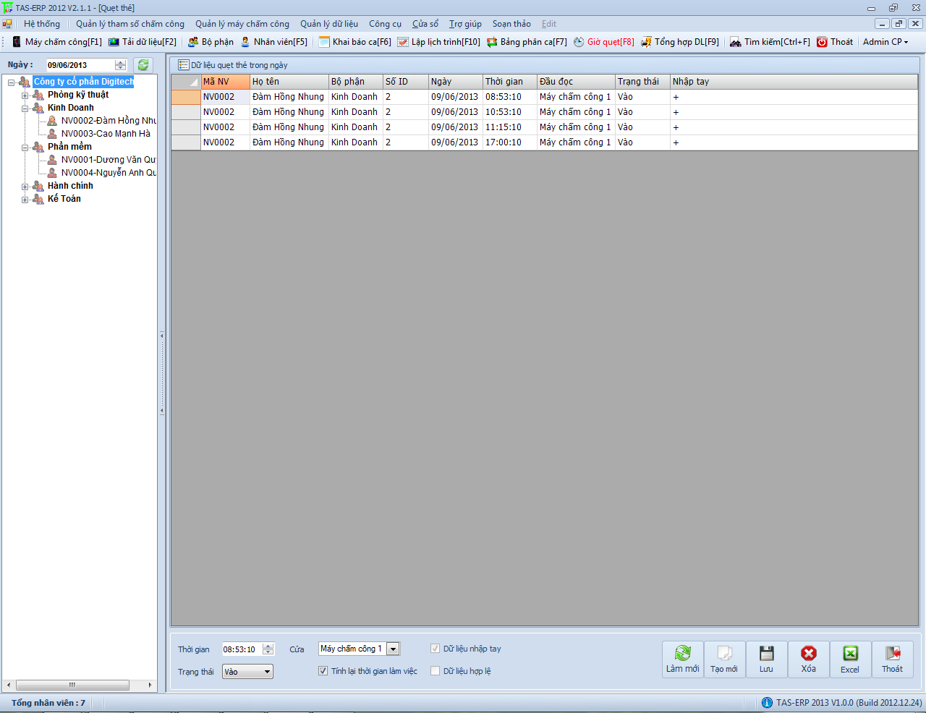Image resolution: width=926 pixels, height=713 pixels.
Task: Open Tổng hợp DL[F9]
Action: point(680,42)
